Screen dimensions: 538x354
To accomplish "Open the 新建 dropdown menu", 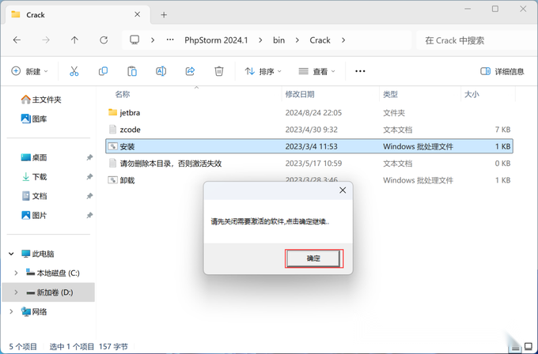I will point(29,71).
